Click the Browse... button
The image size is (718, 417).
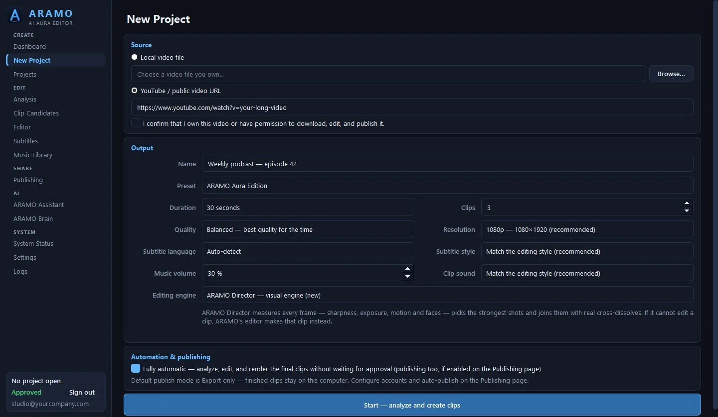671,74
